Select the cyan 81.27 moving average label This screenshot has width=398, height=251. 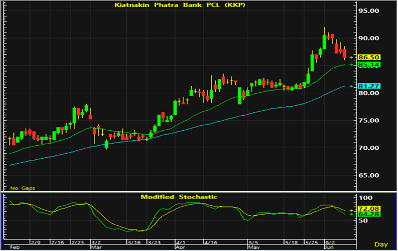(369, 86)
